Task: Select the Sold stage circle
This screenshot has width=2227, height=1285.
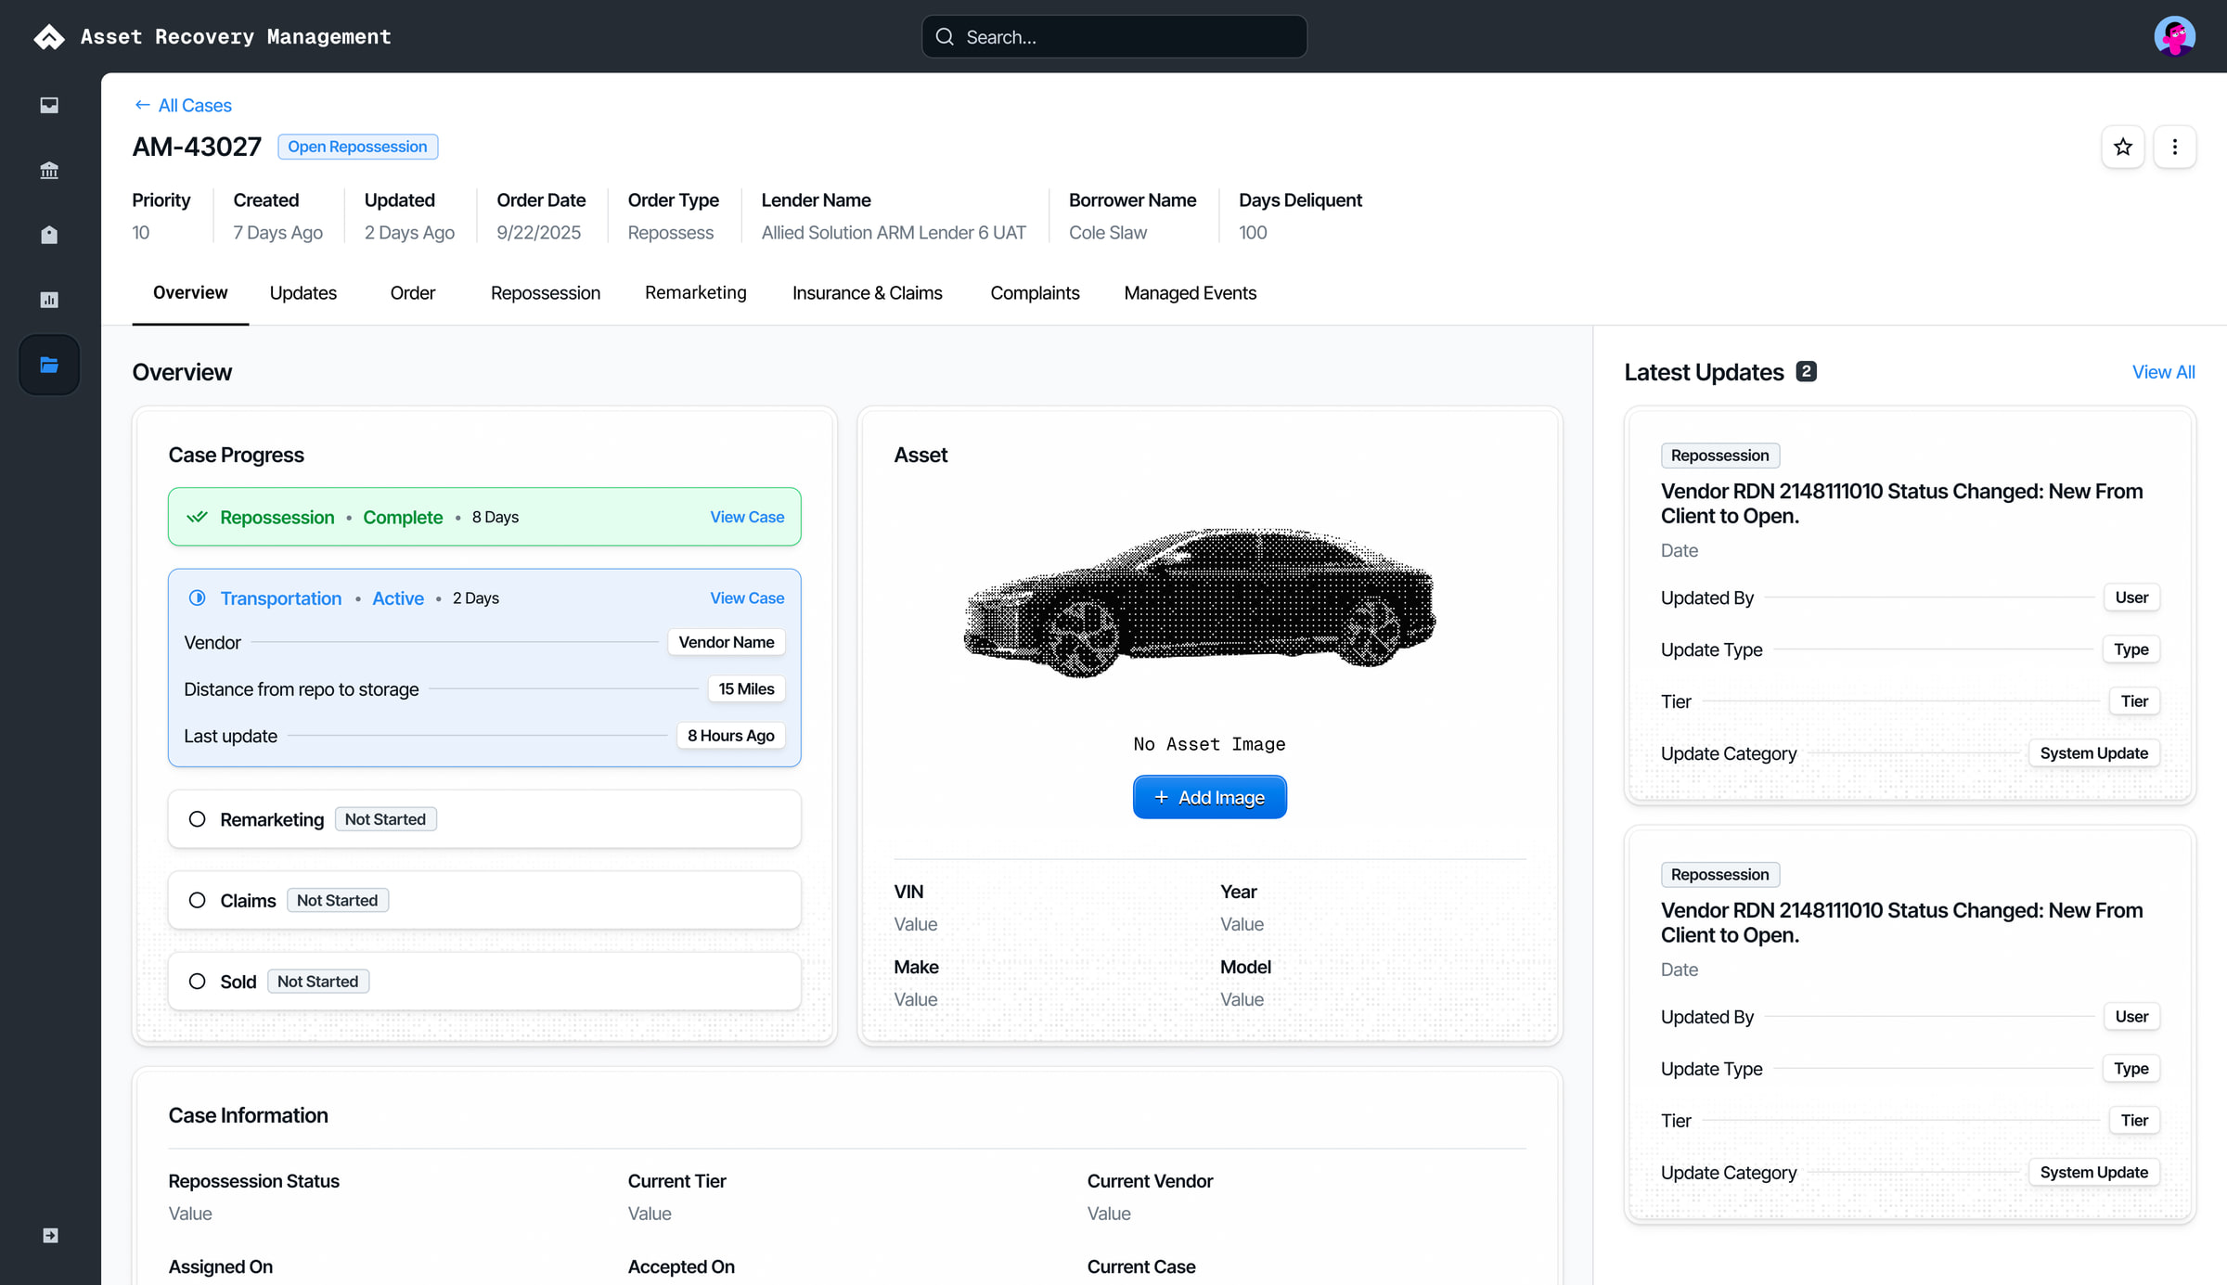Action: 197,982
